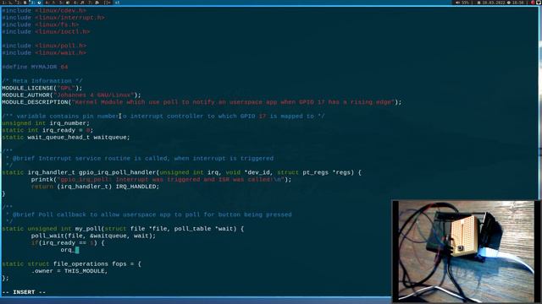
Task: Switch to workspace tag 7 in the top bar
Action: point(93,3)
